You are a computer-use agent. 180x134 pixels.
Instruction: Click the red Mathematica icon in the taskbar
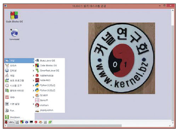coord(36,122)
